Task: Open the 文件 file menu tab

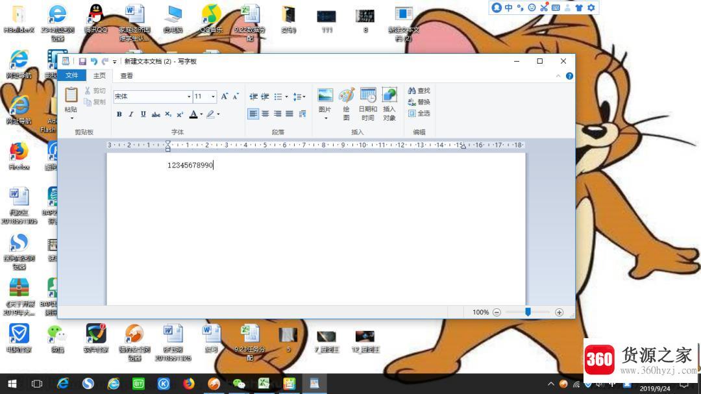Action: (71, 75)
